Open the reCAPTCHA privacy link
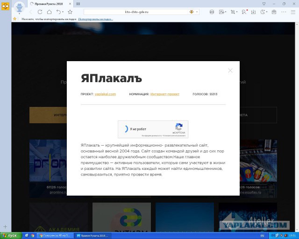Image resolution: width=299 pixels, height=239 pixels. pyautogui.click(x=151, y=136)
